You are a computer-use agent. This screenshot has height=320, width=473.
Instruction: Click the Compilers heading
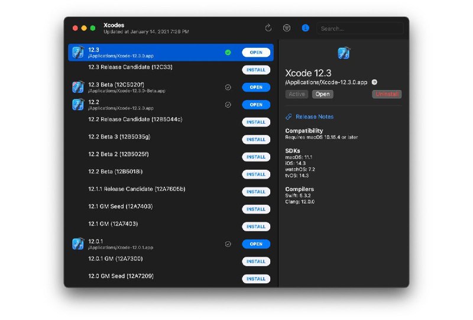(x=300, y=189)
